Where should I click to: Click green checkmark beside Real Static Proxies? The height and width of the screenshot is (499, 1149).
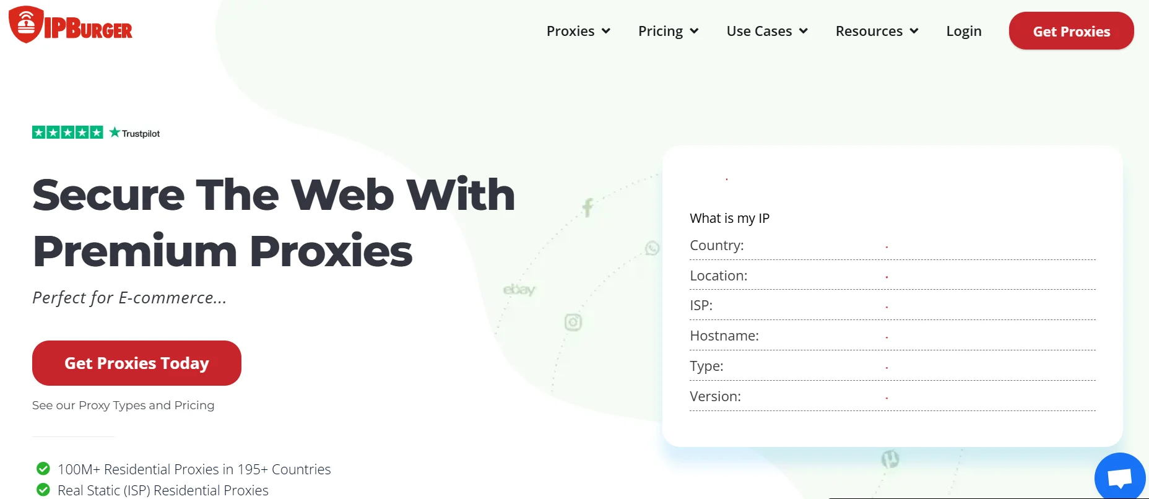pos(43,490)
